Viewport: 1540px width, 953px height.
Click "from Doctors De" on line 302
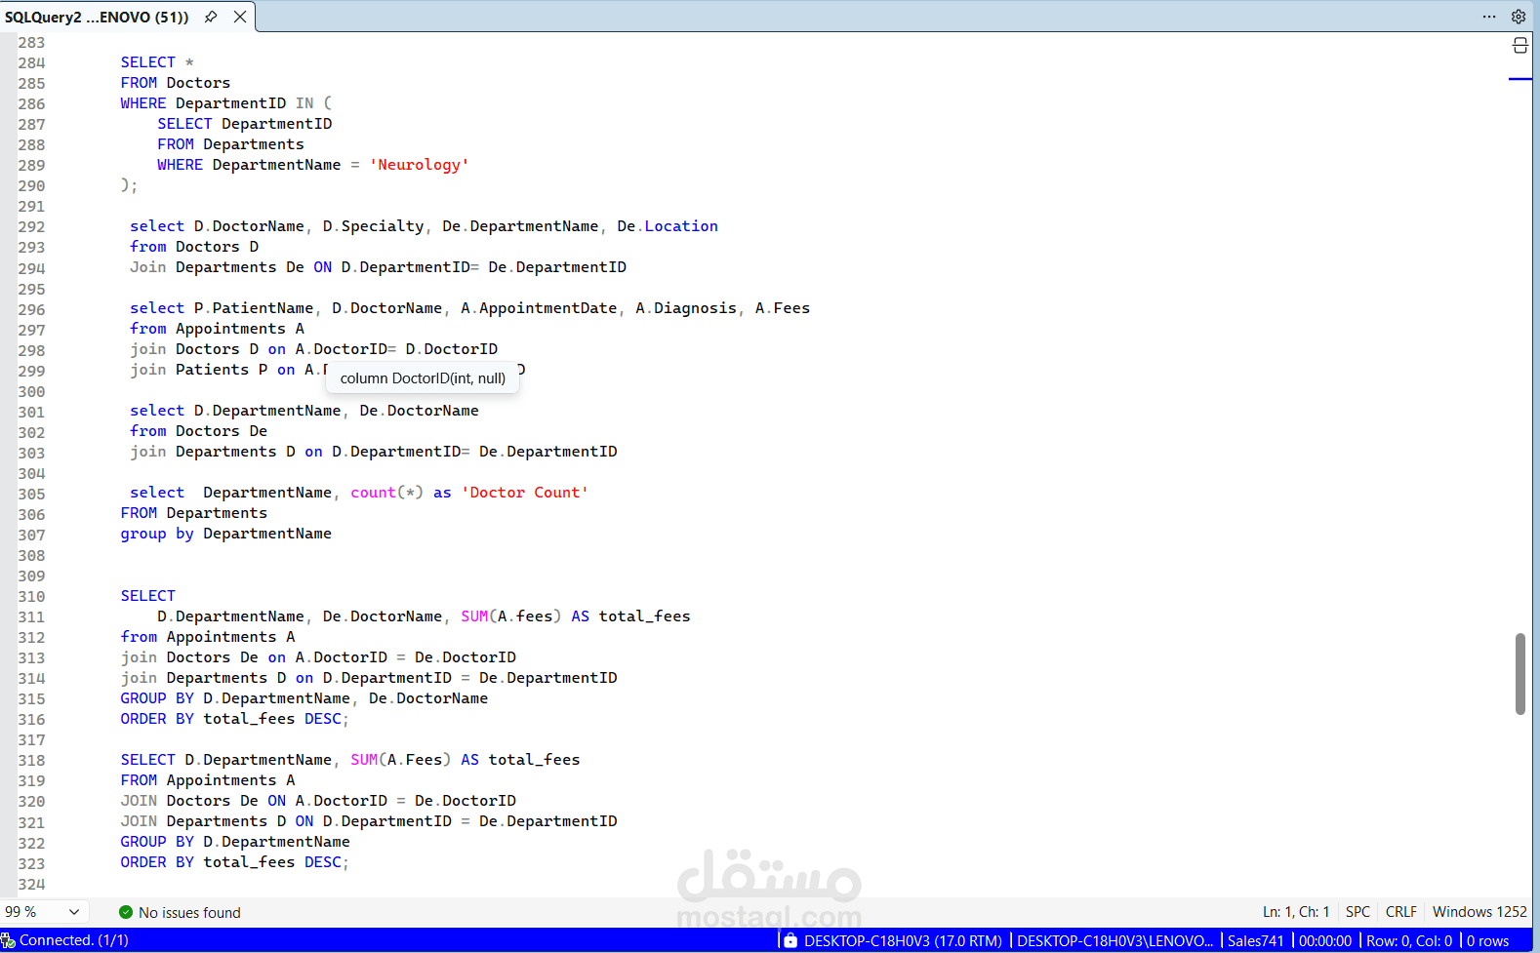pyautogui.click(x=199, y=431)
